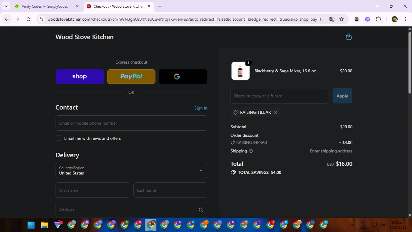Click the Sign in link
Screen dimensions: 412x232
[x=201, y=108]
